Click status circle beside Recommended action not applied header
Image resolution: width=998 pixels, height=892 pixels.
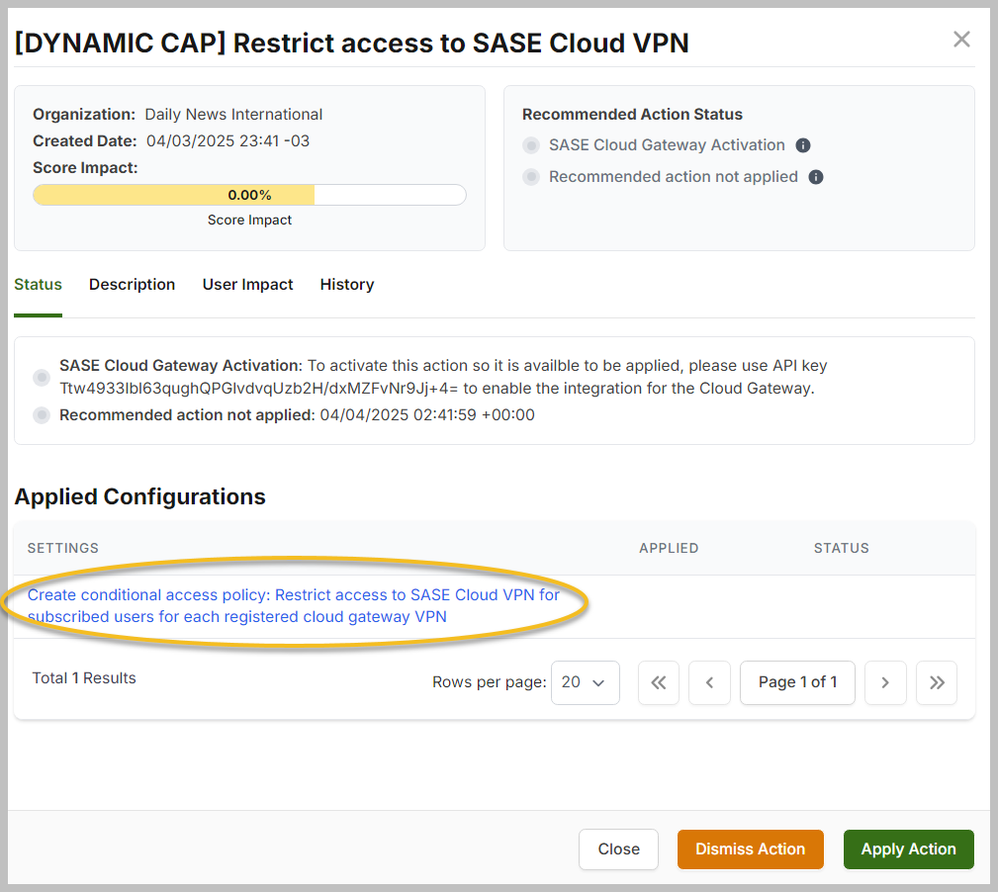coord(531,177)
